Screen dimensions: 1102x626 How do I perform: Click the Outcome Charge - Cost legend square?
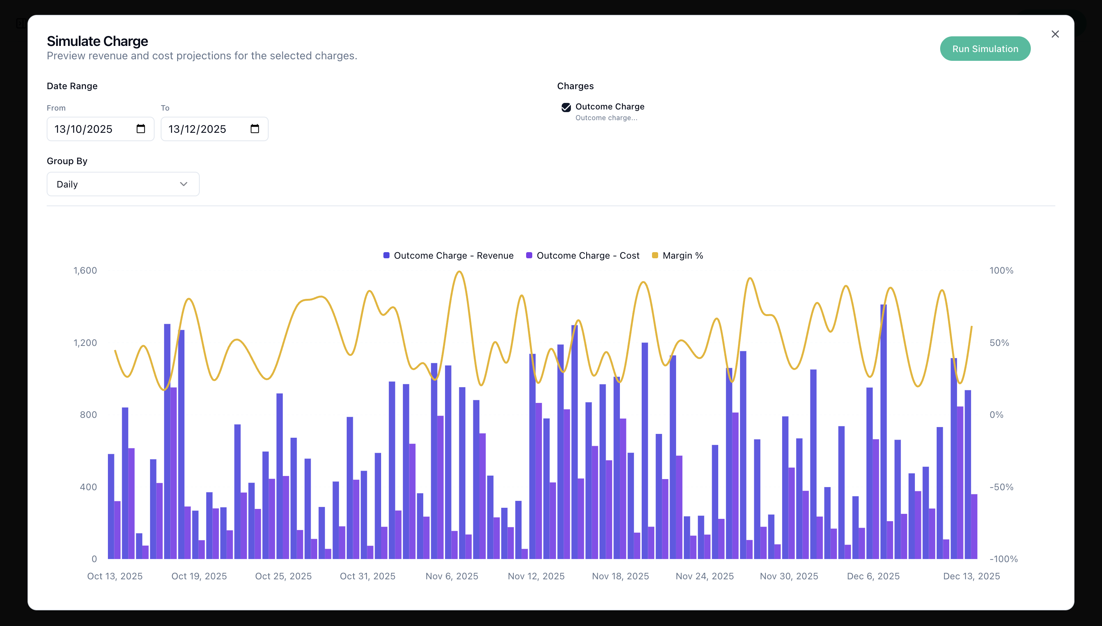pyautogui.click(x=529, y=255)
